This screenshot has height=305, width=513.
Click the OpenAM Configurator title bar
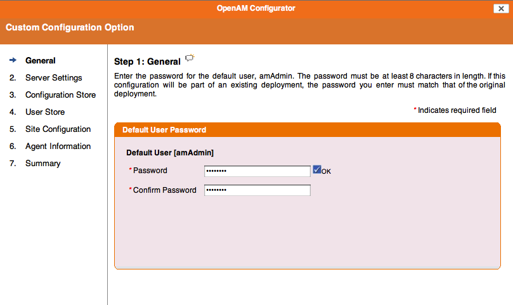point(256,8)
